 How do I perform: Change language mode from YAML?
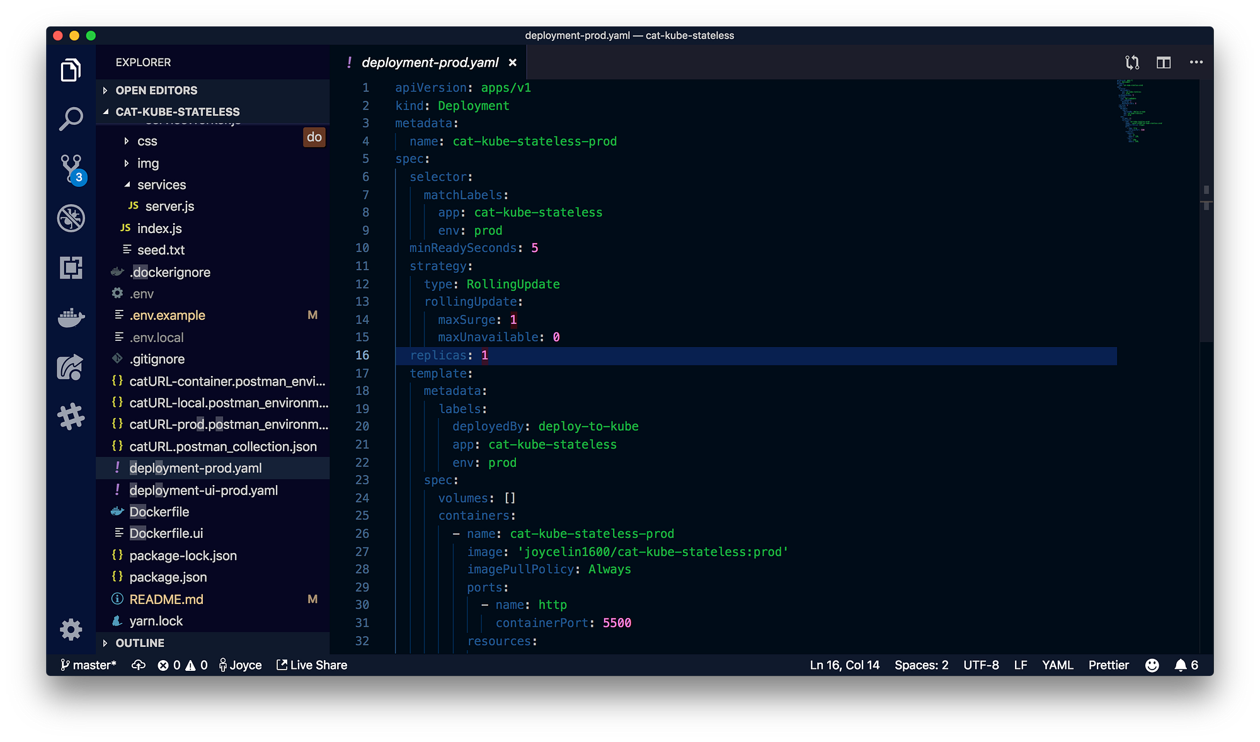[1057, 665]
